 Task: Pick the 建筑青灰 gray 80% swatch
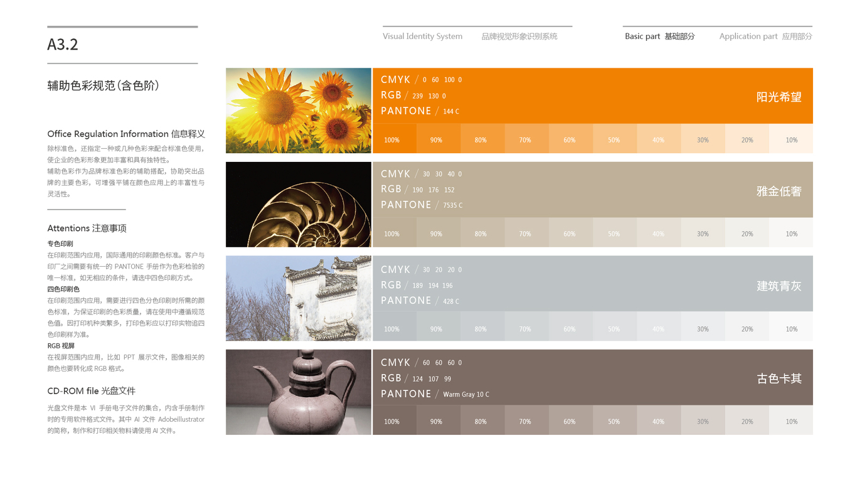pos(483,326)
